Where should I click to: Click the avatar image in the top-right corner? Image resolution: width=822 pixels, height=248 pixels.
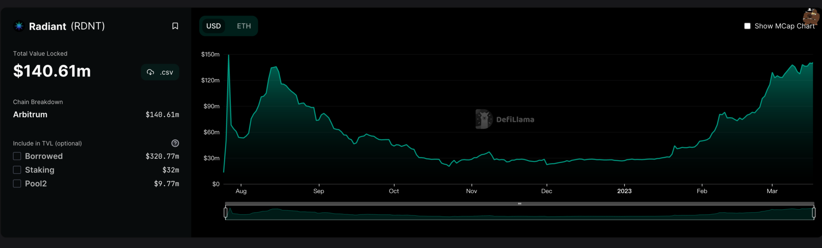(811, 17)
